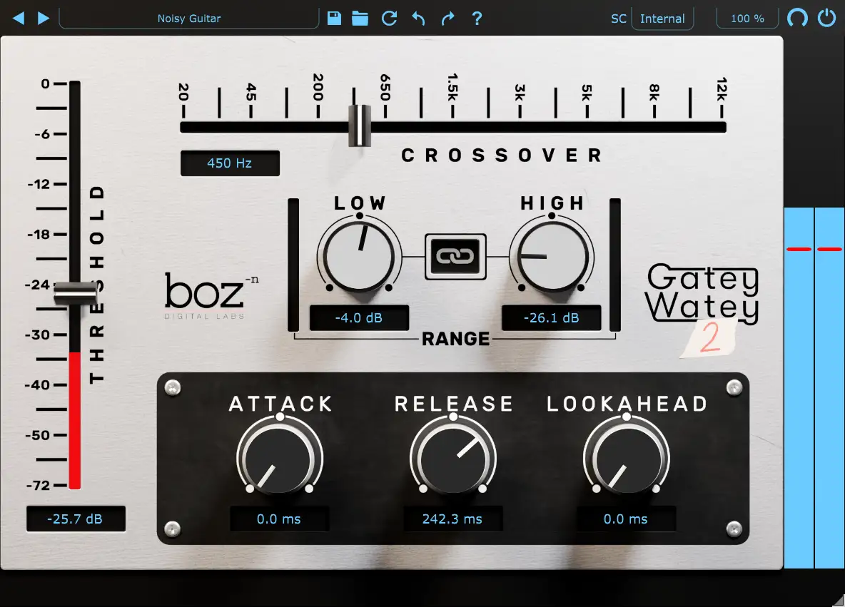
Task: Edit the -26.1 dB high range value
Action: click(551, 318)
